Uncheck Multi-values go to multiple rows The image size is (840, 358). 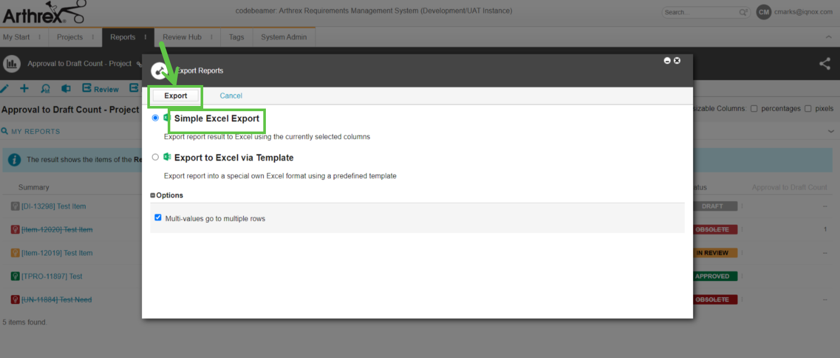[158, 218]
